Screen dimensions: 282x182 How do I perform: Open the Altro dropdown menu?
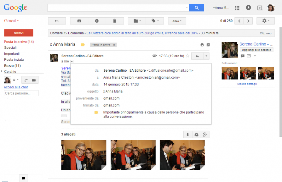pyautogui.click(x=177, y=21)
